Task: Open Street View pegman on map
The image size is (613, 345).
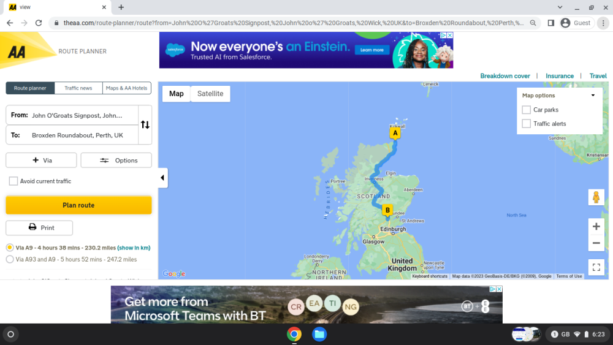Action: (596, 197)
